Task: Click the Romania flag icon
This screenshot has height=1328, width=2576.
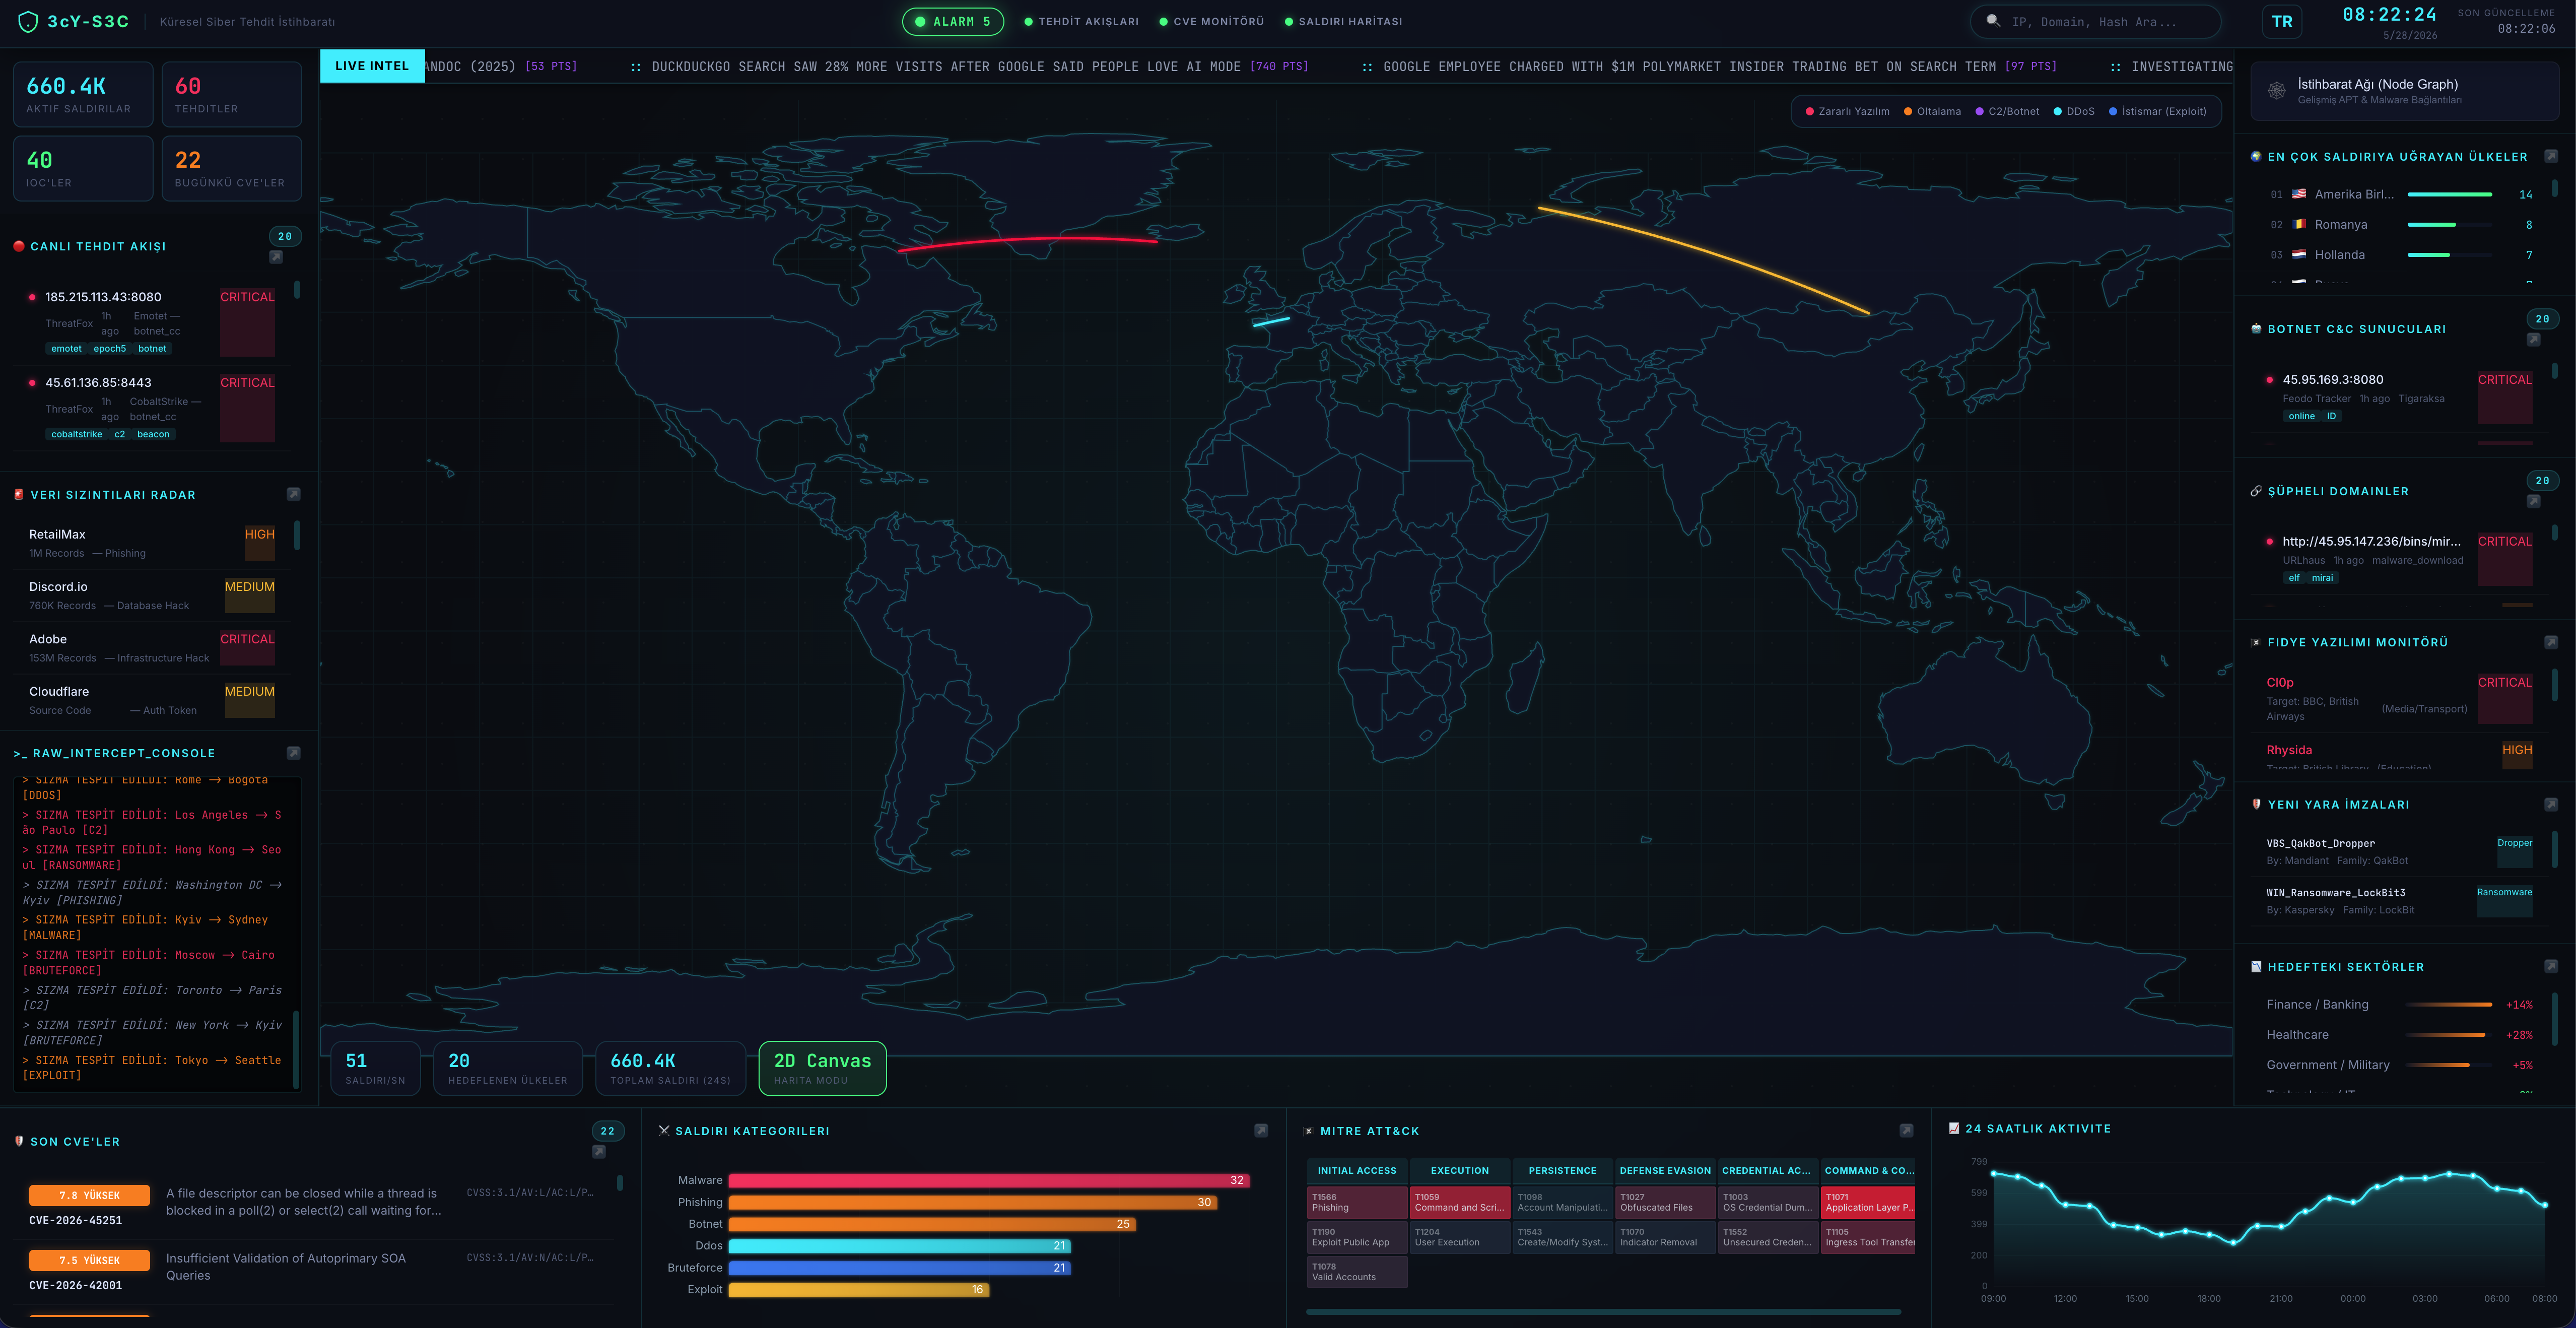Action: coord(2298,224)
